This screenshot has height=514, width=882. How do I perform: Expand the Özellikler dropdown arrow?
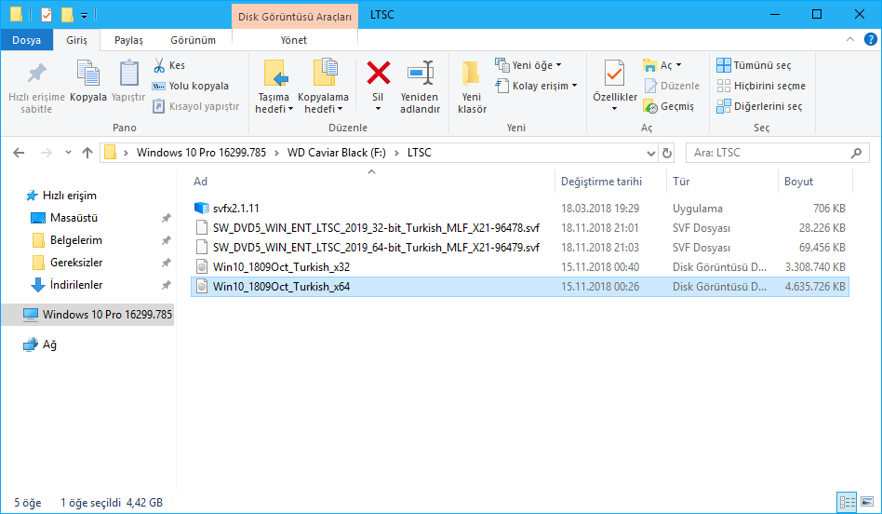[615, 109]
